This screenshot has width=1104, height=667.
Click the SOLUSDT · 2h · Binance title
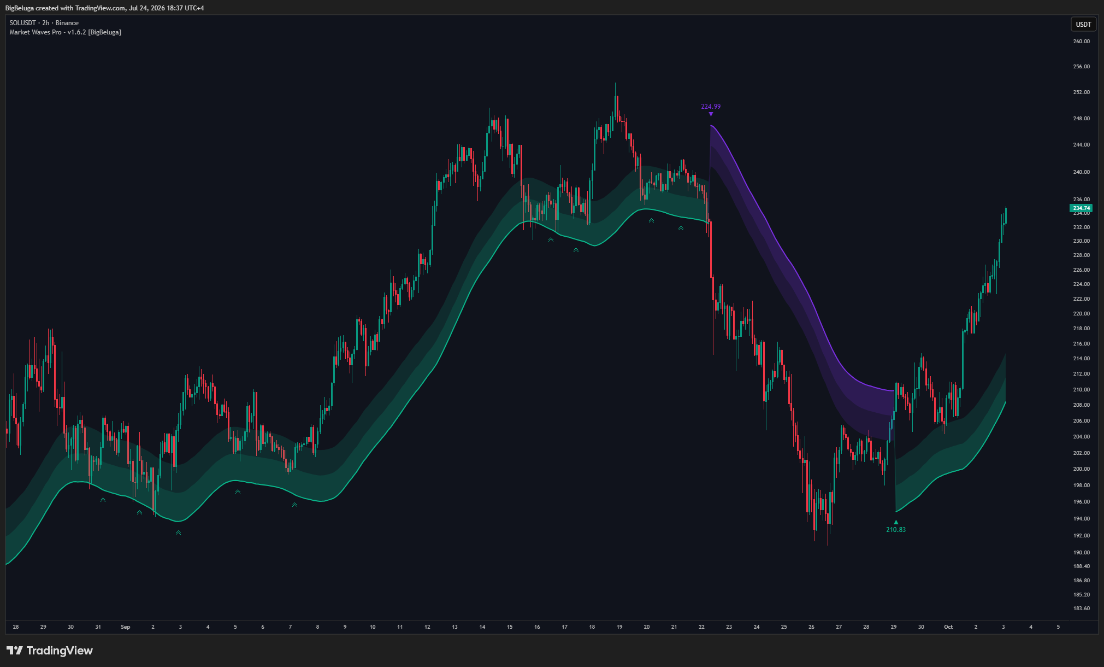[44, 23]
